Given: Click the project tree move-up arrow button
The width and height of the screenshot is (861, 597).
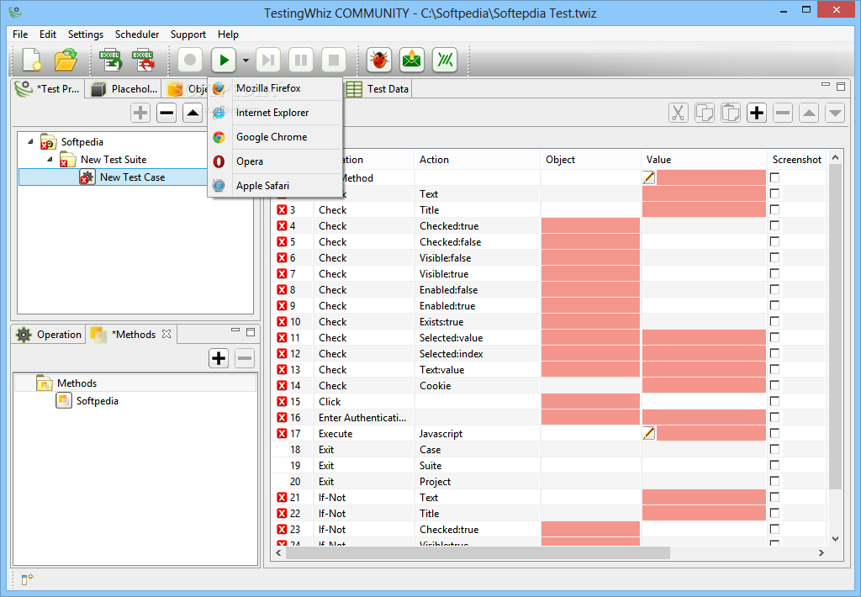Looking at the screenshot, I should point(193,114).
